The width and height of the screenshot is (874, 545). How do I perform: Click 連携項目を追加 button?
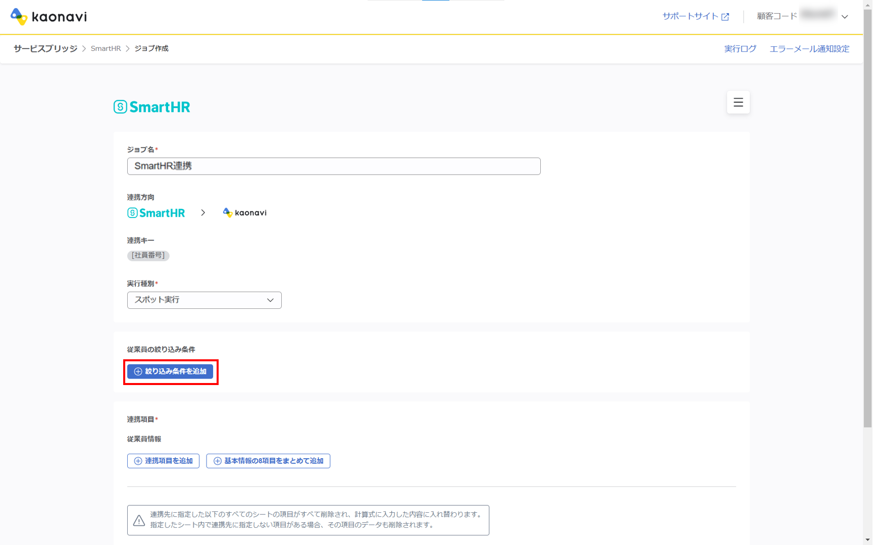point(163,461)
